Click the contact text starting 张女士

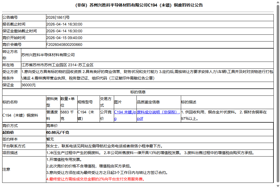105,146
